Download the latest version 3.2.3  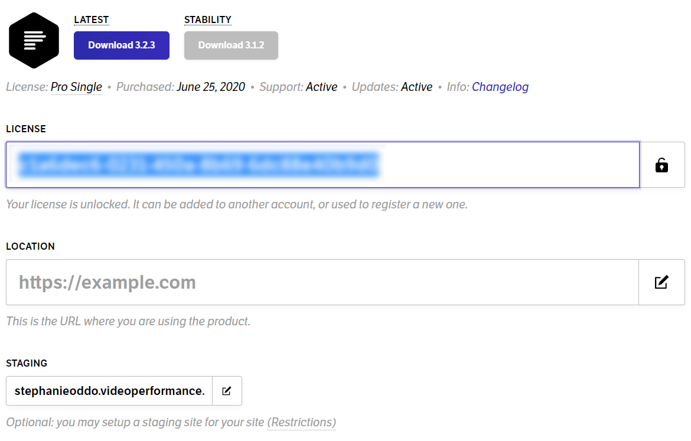pyautogui.click(x=122, y=45)
